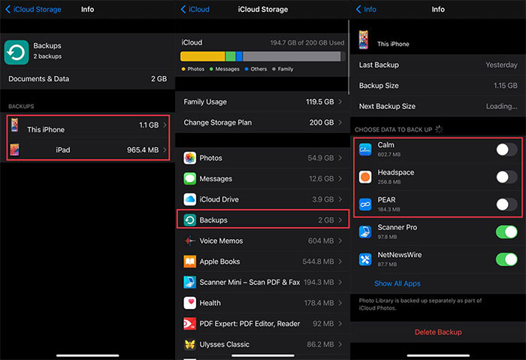Turn on the PEAR backup switch
The width and height of the screenshot is (526, 360).
coord(506,204)
